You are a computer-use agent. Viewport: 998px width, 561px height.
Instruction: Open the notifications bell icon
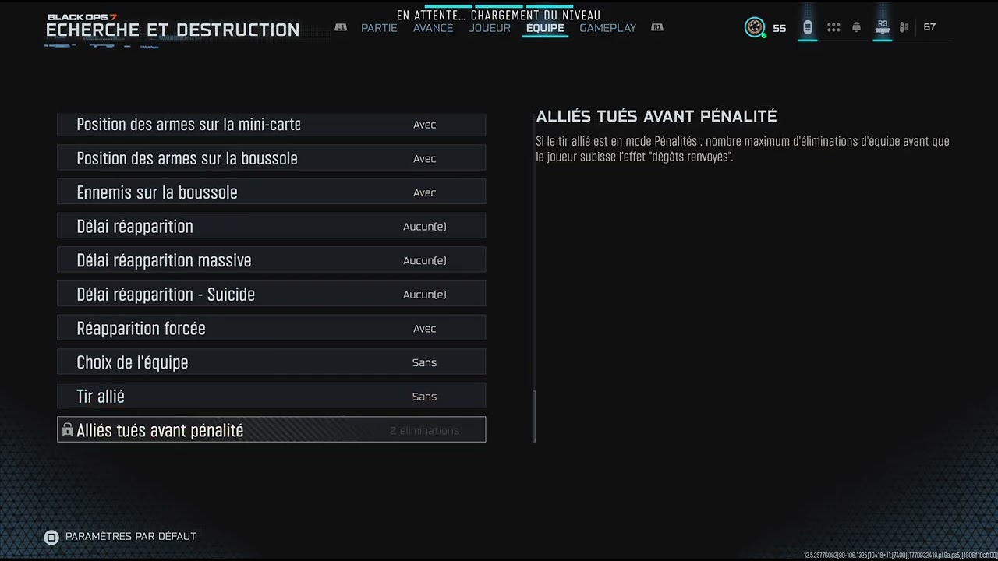pyautogui.click(x=856, y=27)
